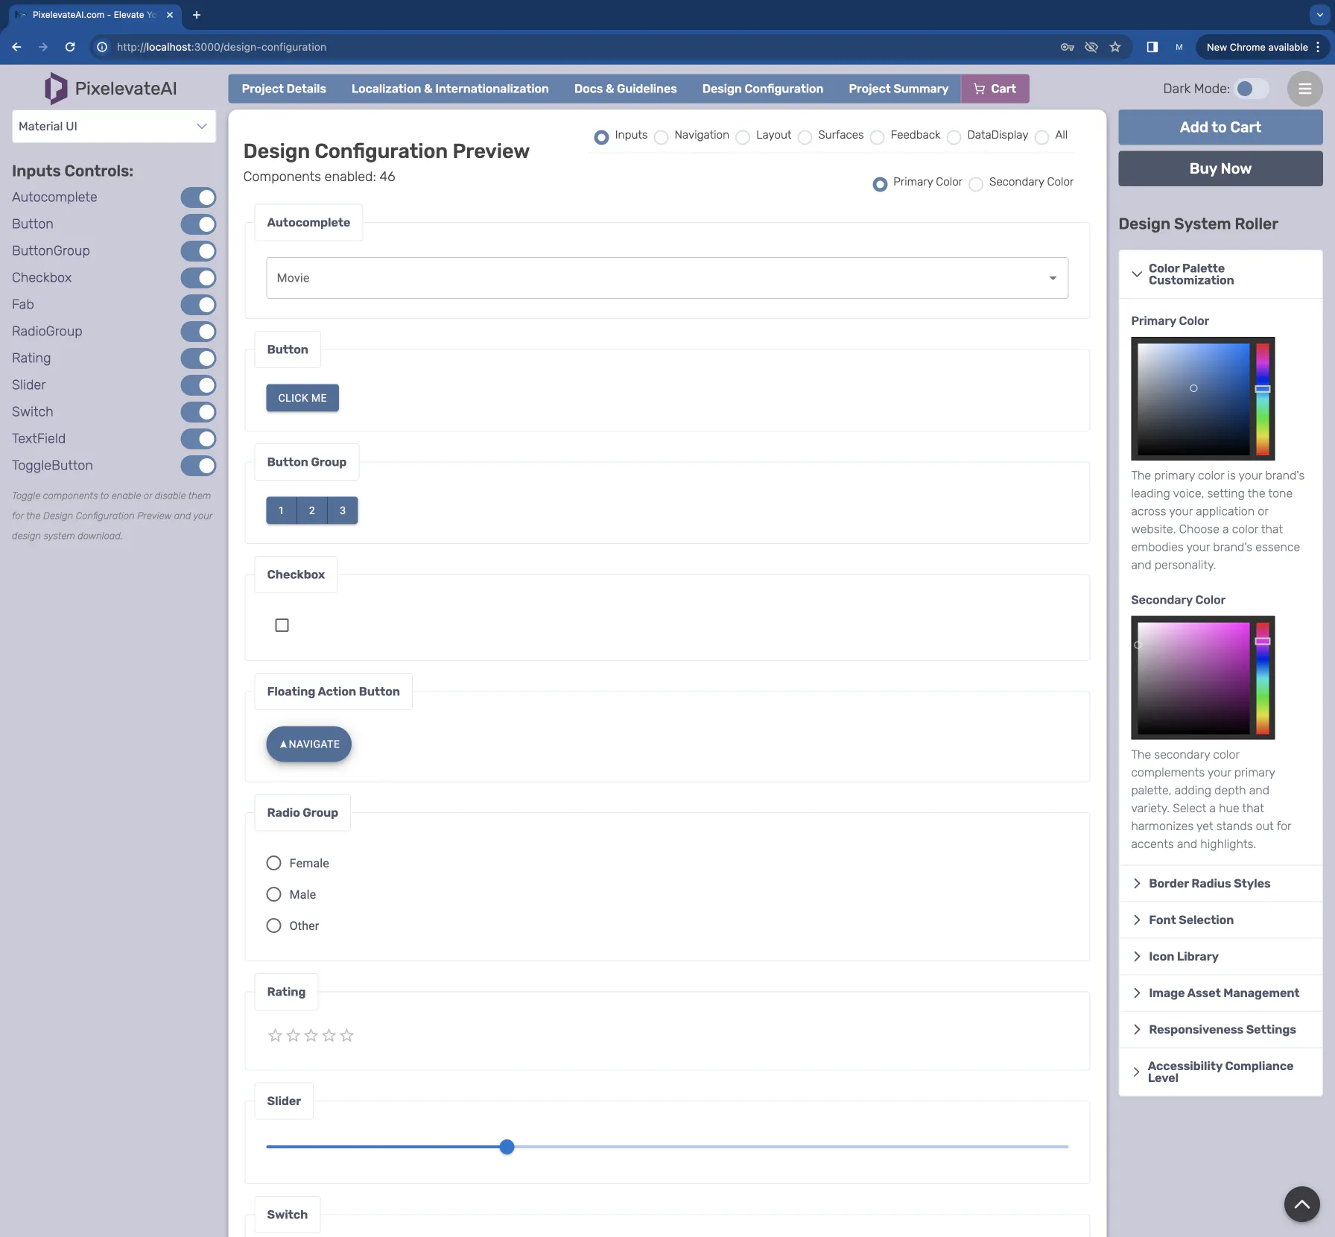Screen dimensions: 1335x1237
Task: Open Docs & Guidelines tab
Action: click(x=625, y=89)
